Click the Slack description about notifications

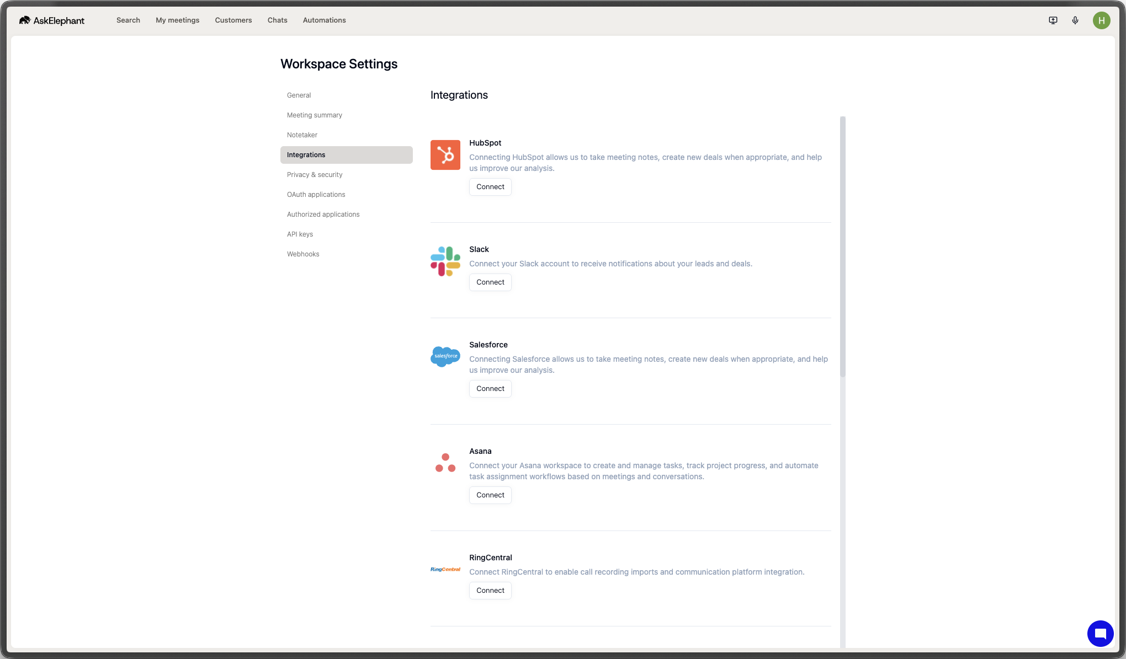point(610,264)
